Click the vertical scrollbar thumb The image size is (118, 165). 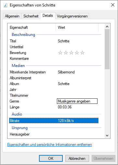pyautogui.click(x=107, y=49)
